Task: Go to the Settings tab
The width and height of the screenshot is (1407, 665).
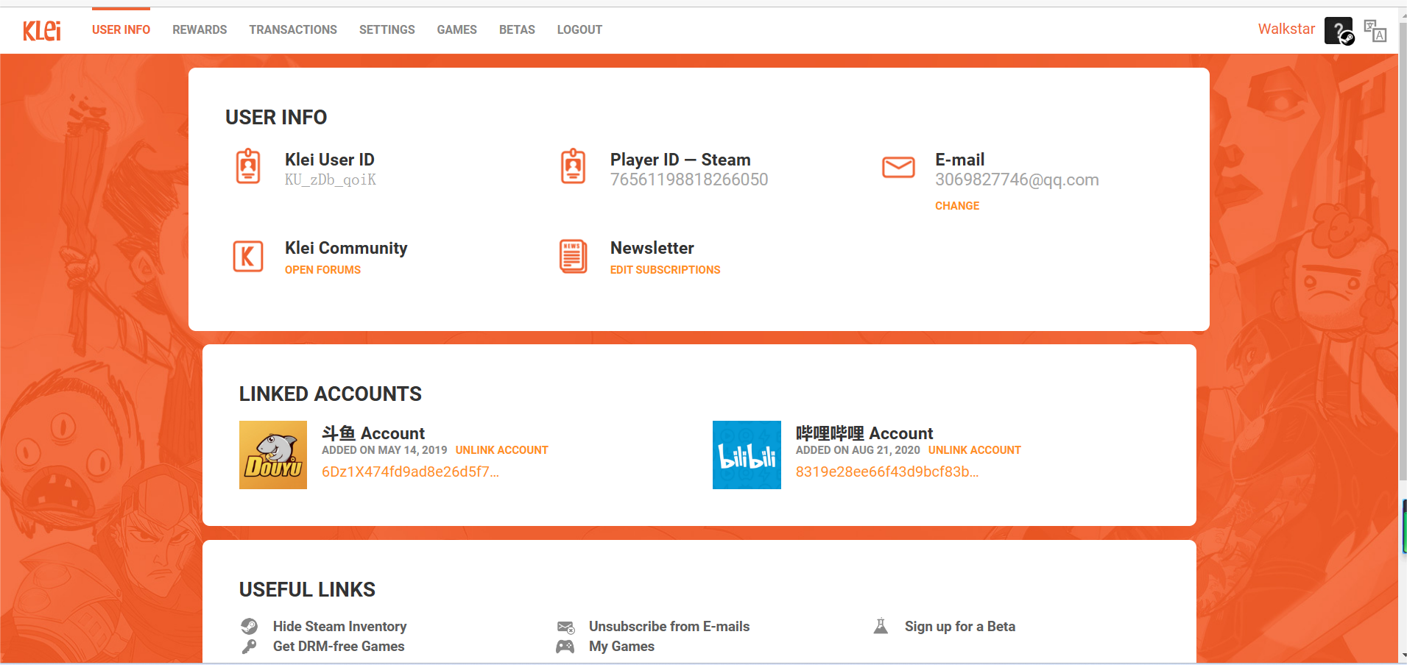Action: (387, 30)
